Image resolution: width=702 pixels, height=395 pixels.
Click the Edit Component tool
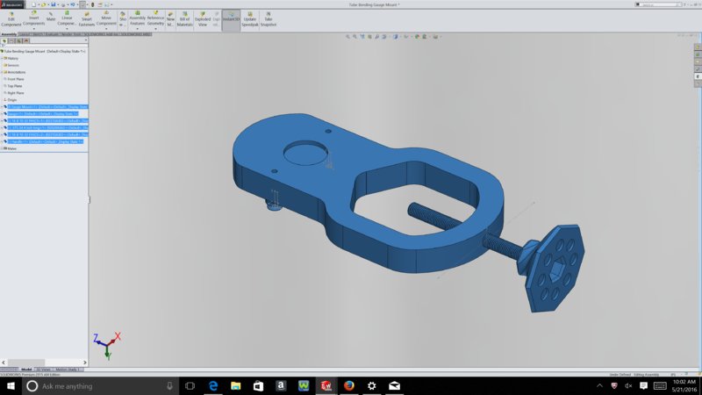(11, 19)
